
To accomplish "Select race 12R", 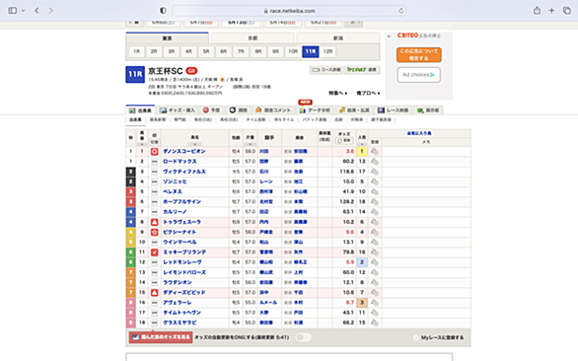I will pyautogui.click(x=327, y=51).
